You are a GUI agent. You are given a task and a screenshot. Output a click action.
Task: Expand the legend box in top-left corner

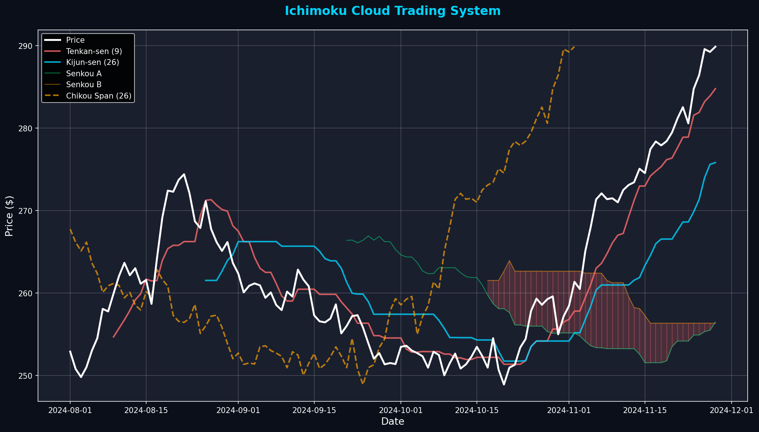[88, 67]
